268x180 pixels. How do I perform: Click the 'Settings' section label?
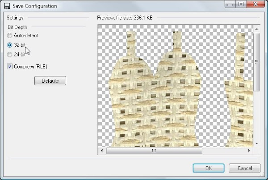pyautogui.click(x=15, y=18)
